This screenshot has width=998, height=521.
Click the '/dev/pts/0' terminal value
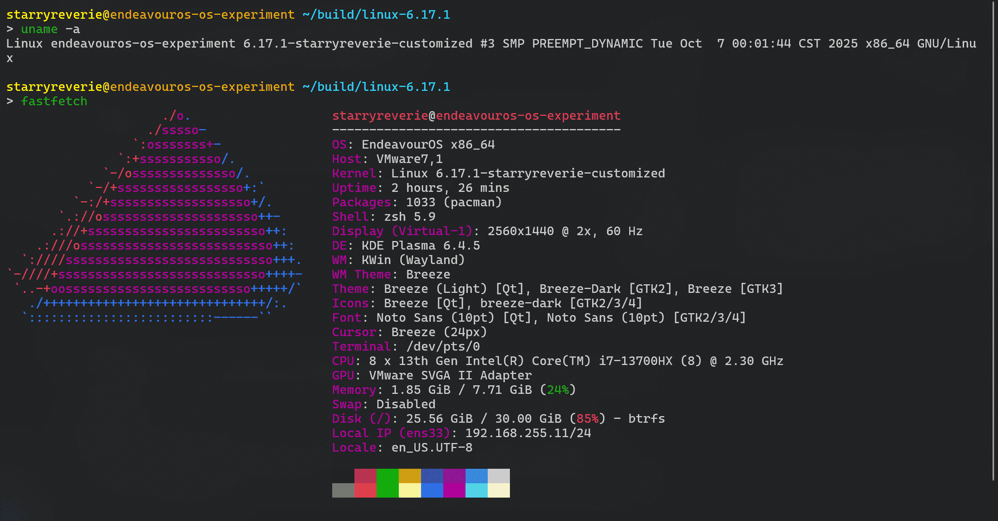pyautogui.click(x=443, y=347)
